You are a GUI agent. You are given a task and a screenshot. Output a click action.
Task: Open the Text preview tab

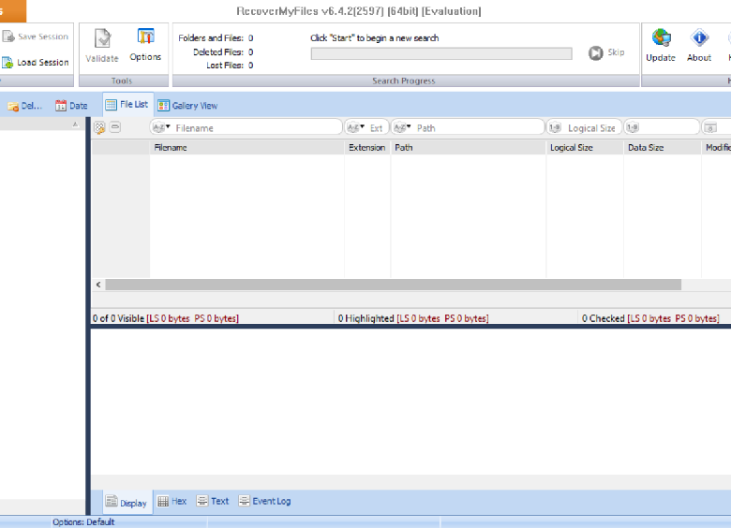213,502
